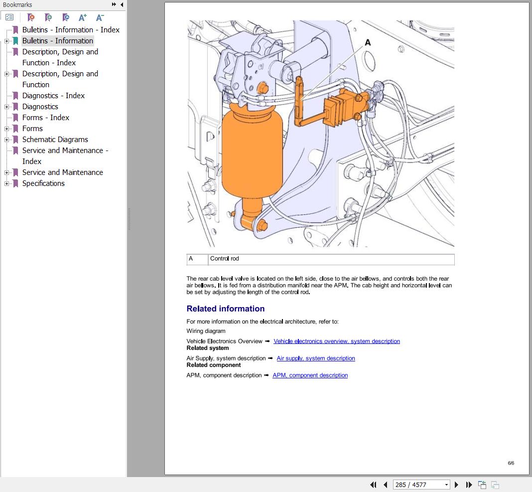532x492 pixels.
Task: Expand the Diagnostics bookmark
Action: [6, 107]
